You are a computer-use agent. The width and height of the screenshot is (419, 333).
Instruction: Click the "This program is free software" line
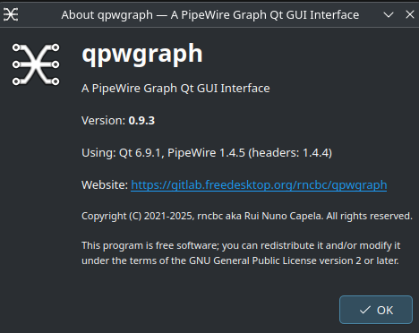[241, 245]
